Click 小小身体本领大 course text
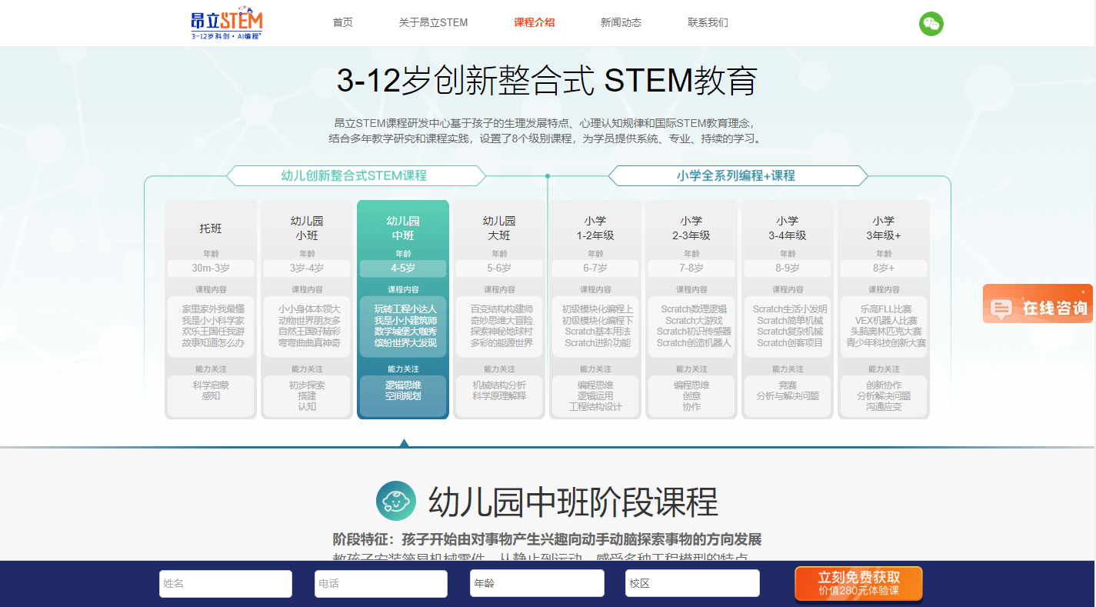The height and width of the screenshot is (607, 1096). pos(309,309)
